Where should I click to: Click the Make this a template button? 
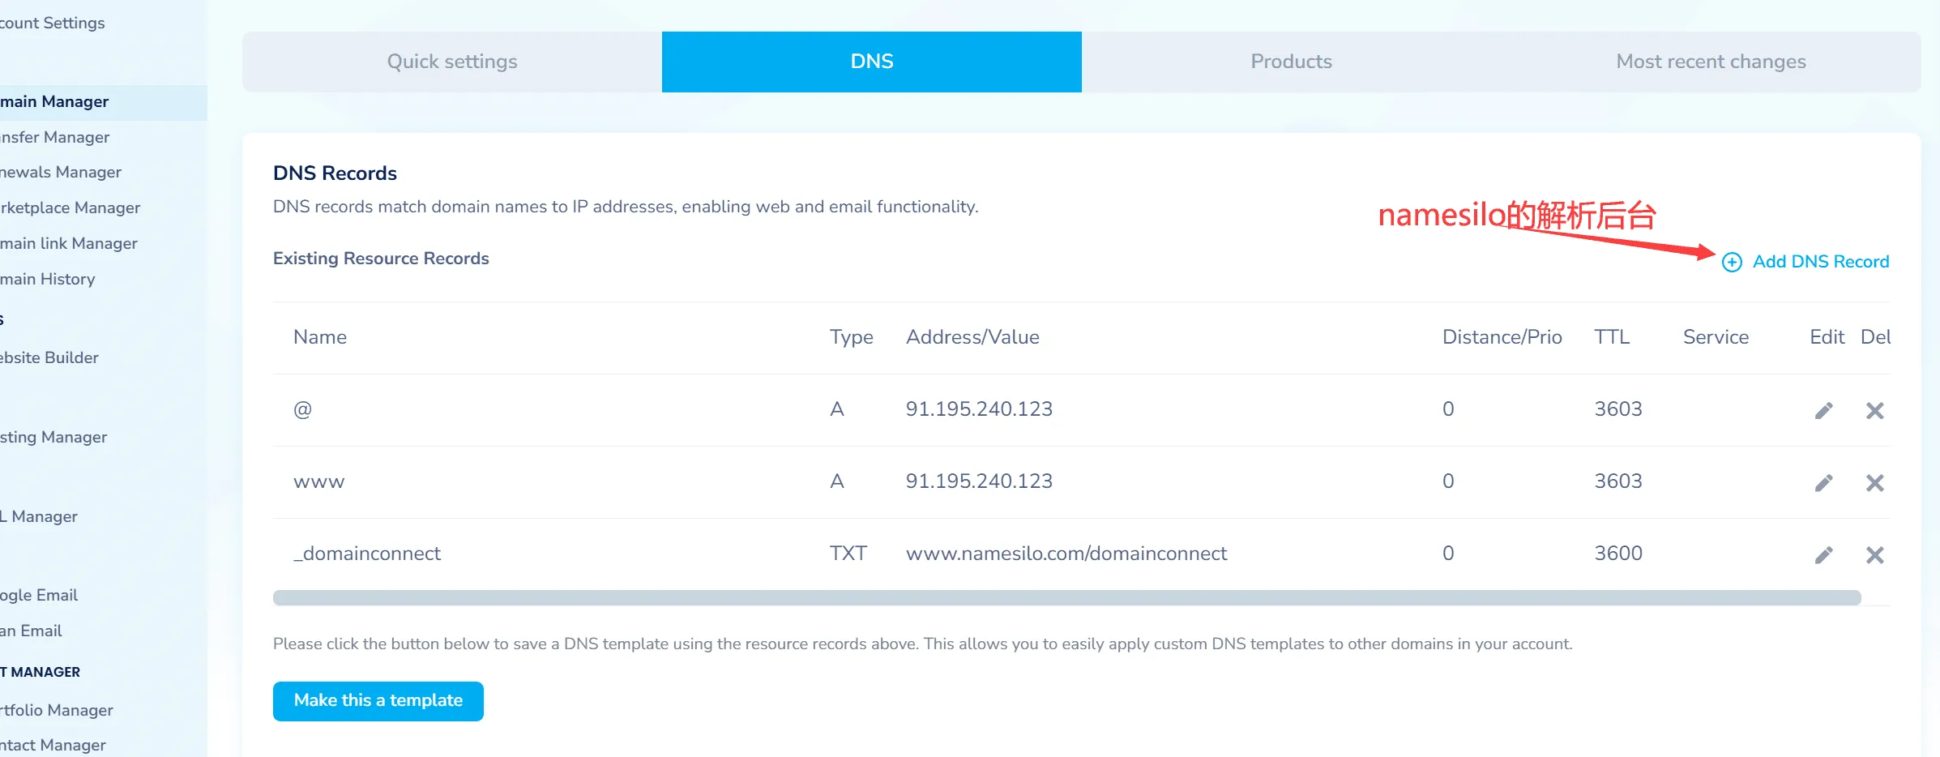(x=378, y=701)
